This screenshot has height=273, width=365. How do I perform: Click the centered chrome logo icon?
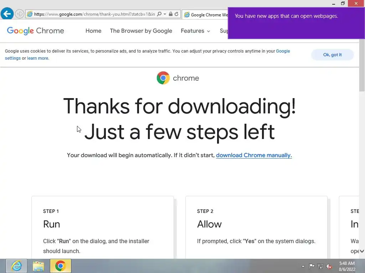[163, 78]
